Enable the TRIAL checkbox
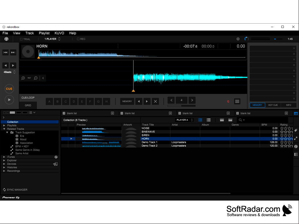299x224 pixels. point(21,39)
